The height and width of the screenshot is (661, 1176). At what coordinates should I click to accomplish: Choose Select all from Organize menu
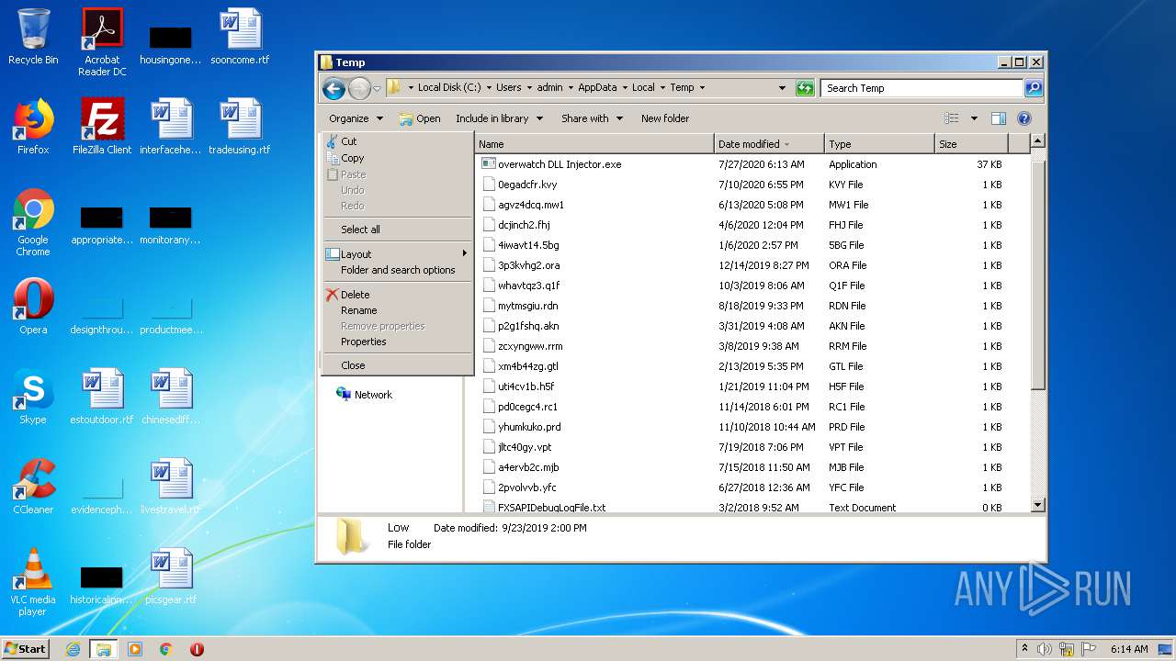397,230
